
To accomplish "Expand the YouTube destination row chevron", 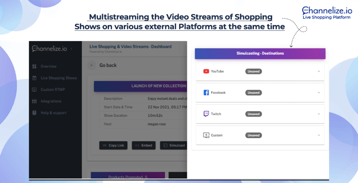I will pos(319,71).
